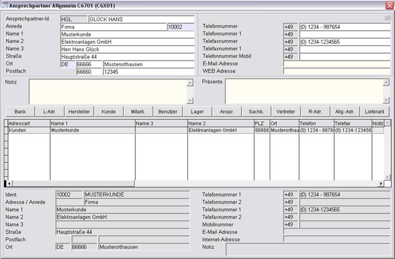Screen dimensions: 395x259
Task: Focus the top Name 3 field with Herr Hans Glück
Action: coord(127,50)
